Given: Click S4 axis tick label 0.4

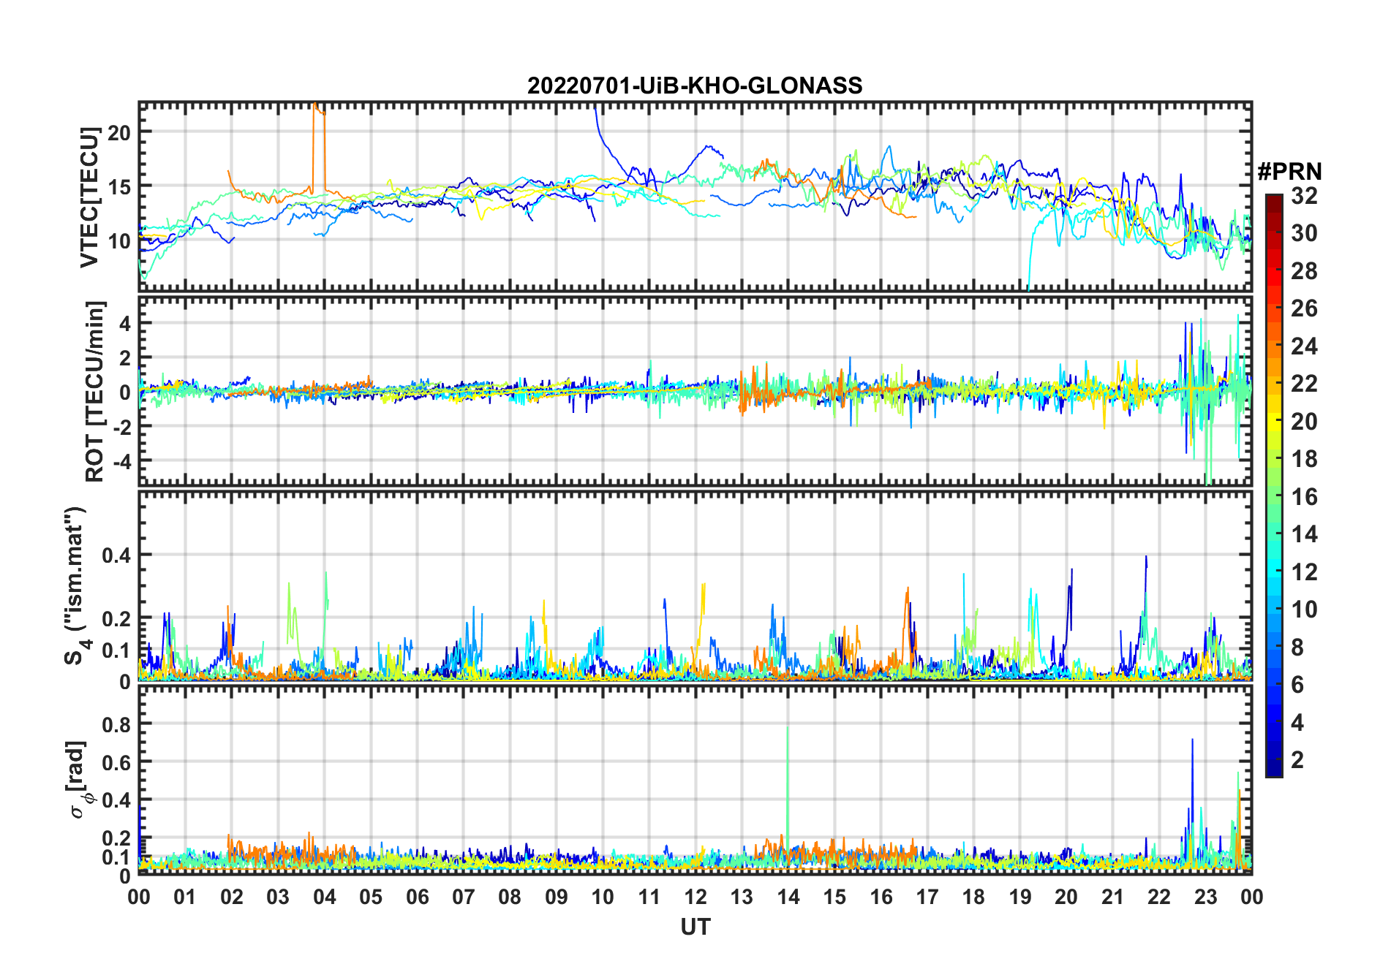Looking at the screenshot, I should pos(116,555).
